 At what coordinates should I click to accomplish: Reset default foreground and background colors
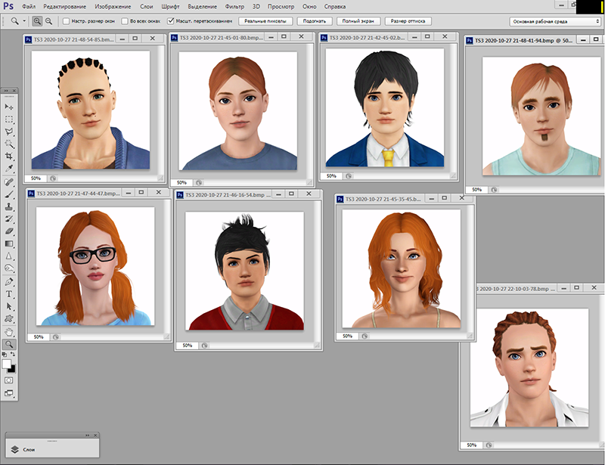click(x=5, y=355)
